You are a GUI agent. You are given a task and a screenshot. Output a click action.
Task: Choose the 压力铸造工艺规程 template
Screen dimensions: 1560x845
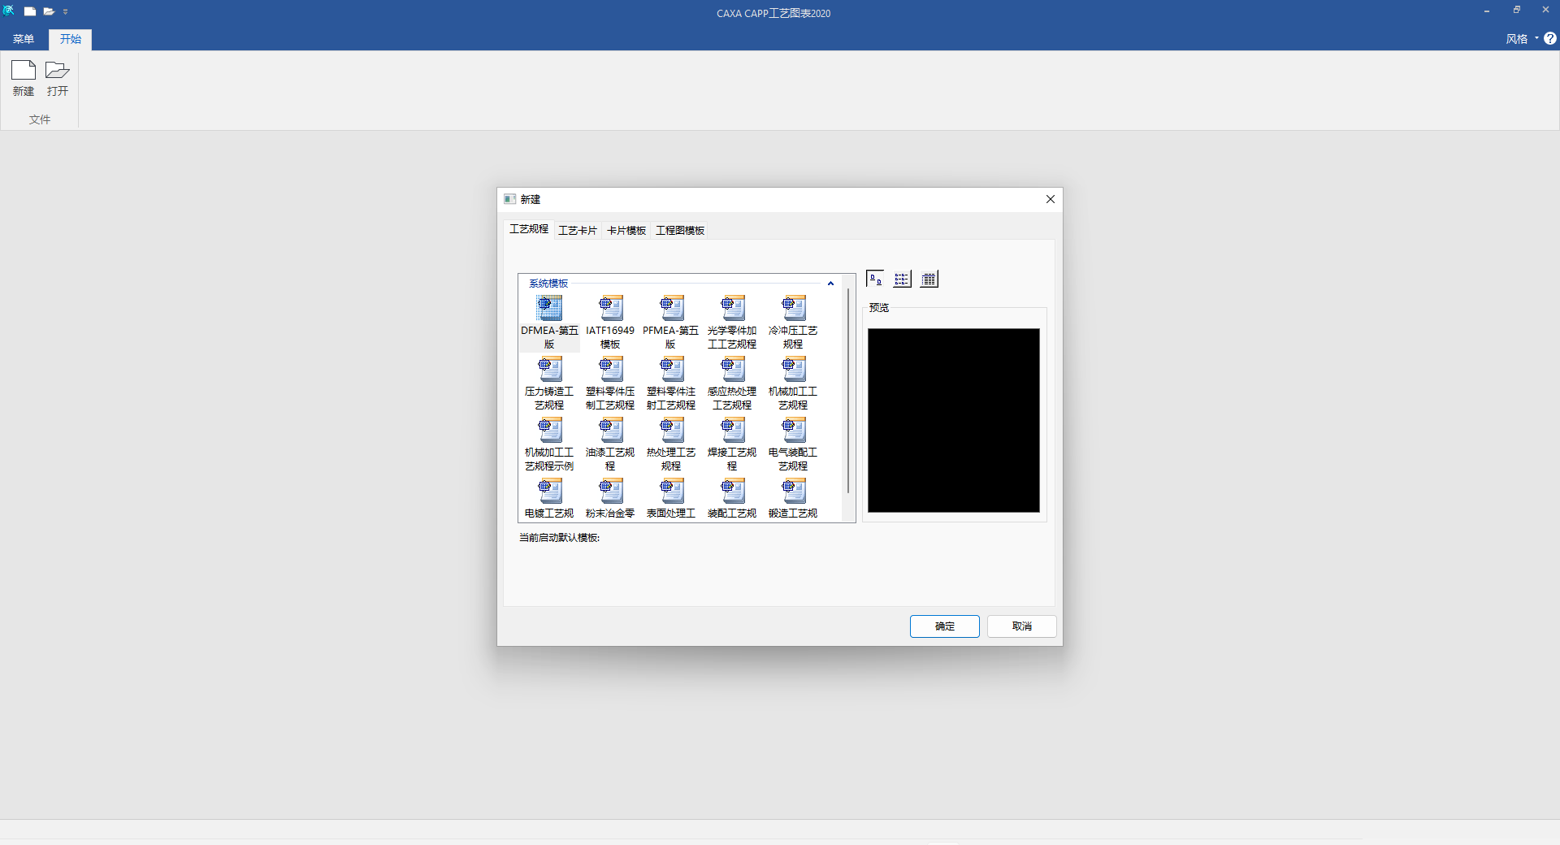point(549,370)
